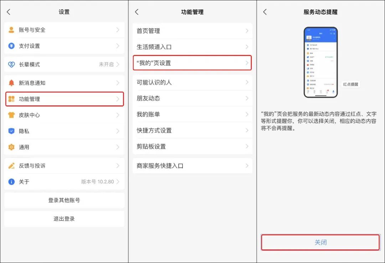
Task: Click the 隐私 shield icon
Action: (x=11, y=131)
